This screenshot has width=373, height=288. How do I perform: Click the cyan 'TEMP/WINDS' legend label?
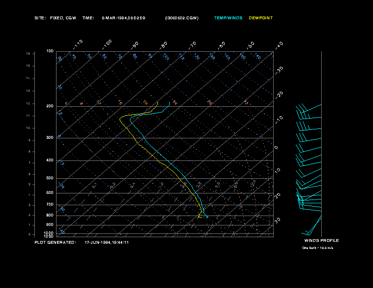click(x=228, y=18)
